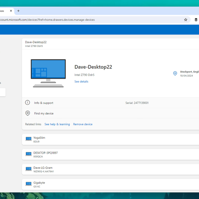Open See details for Dave-Desktop22
Screen dimensions: 199x199
click(81, 82)
